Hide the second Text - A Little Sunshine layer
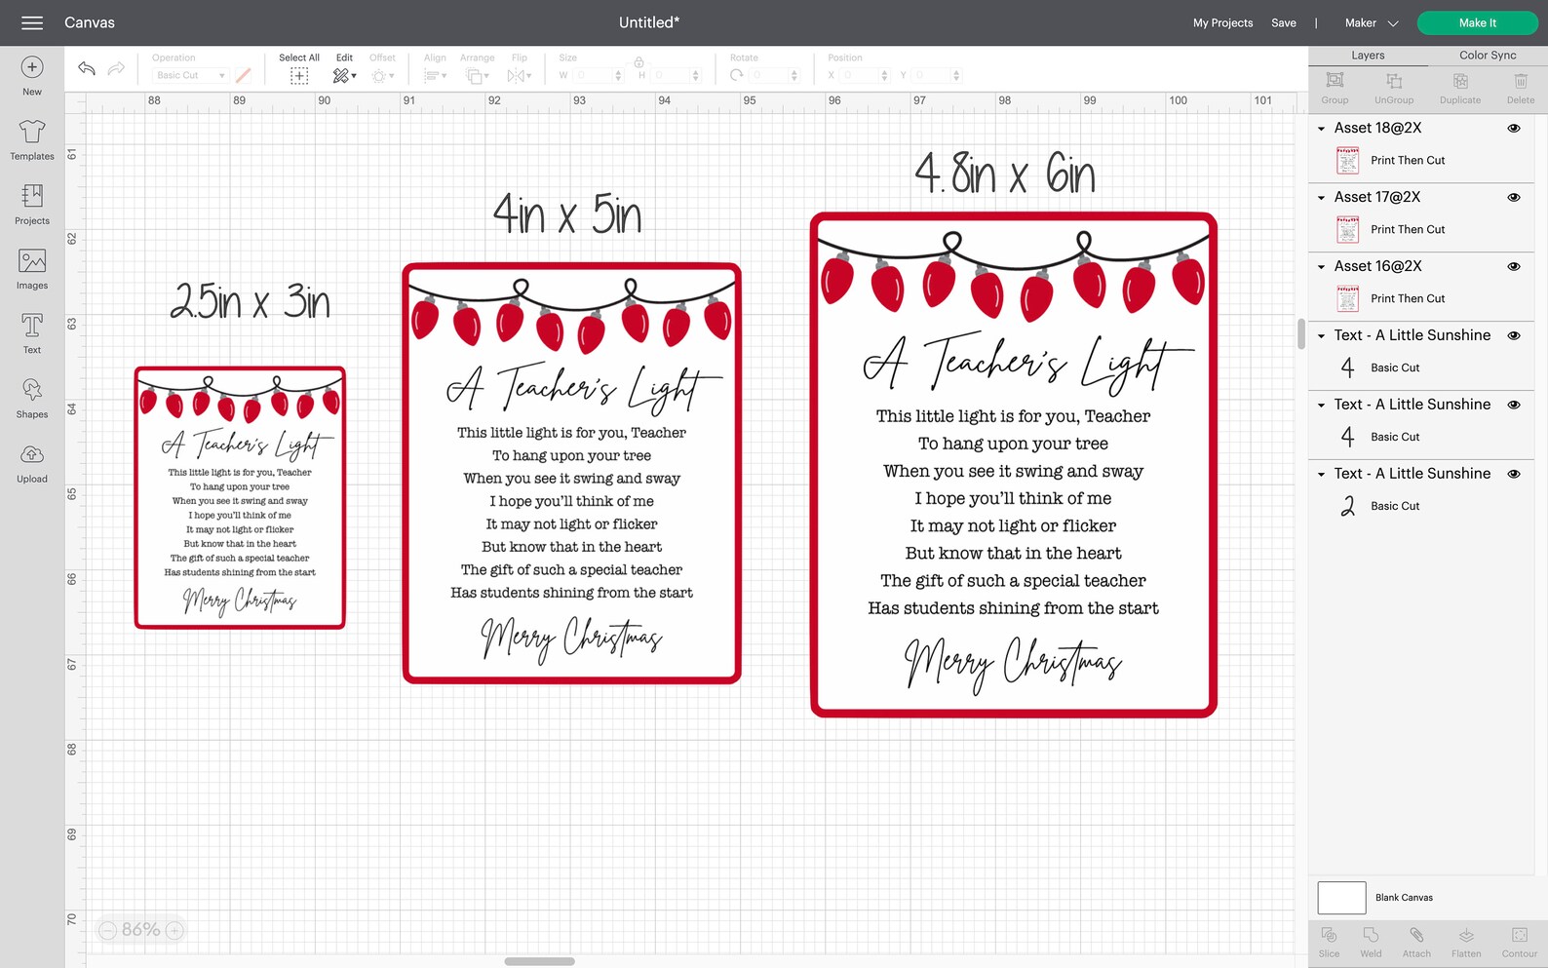1548x968 pixels. [x=1514, y=405]
